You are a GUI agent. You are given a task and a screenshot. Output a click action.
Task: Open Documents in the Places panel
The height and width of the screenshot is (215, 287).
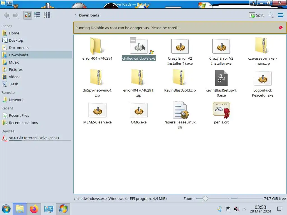tap(36, 48)
